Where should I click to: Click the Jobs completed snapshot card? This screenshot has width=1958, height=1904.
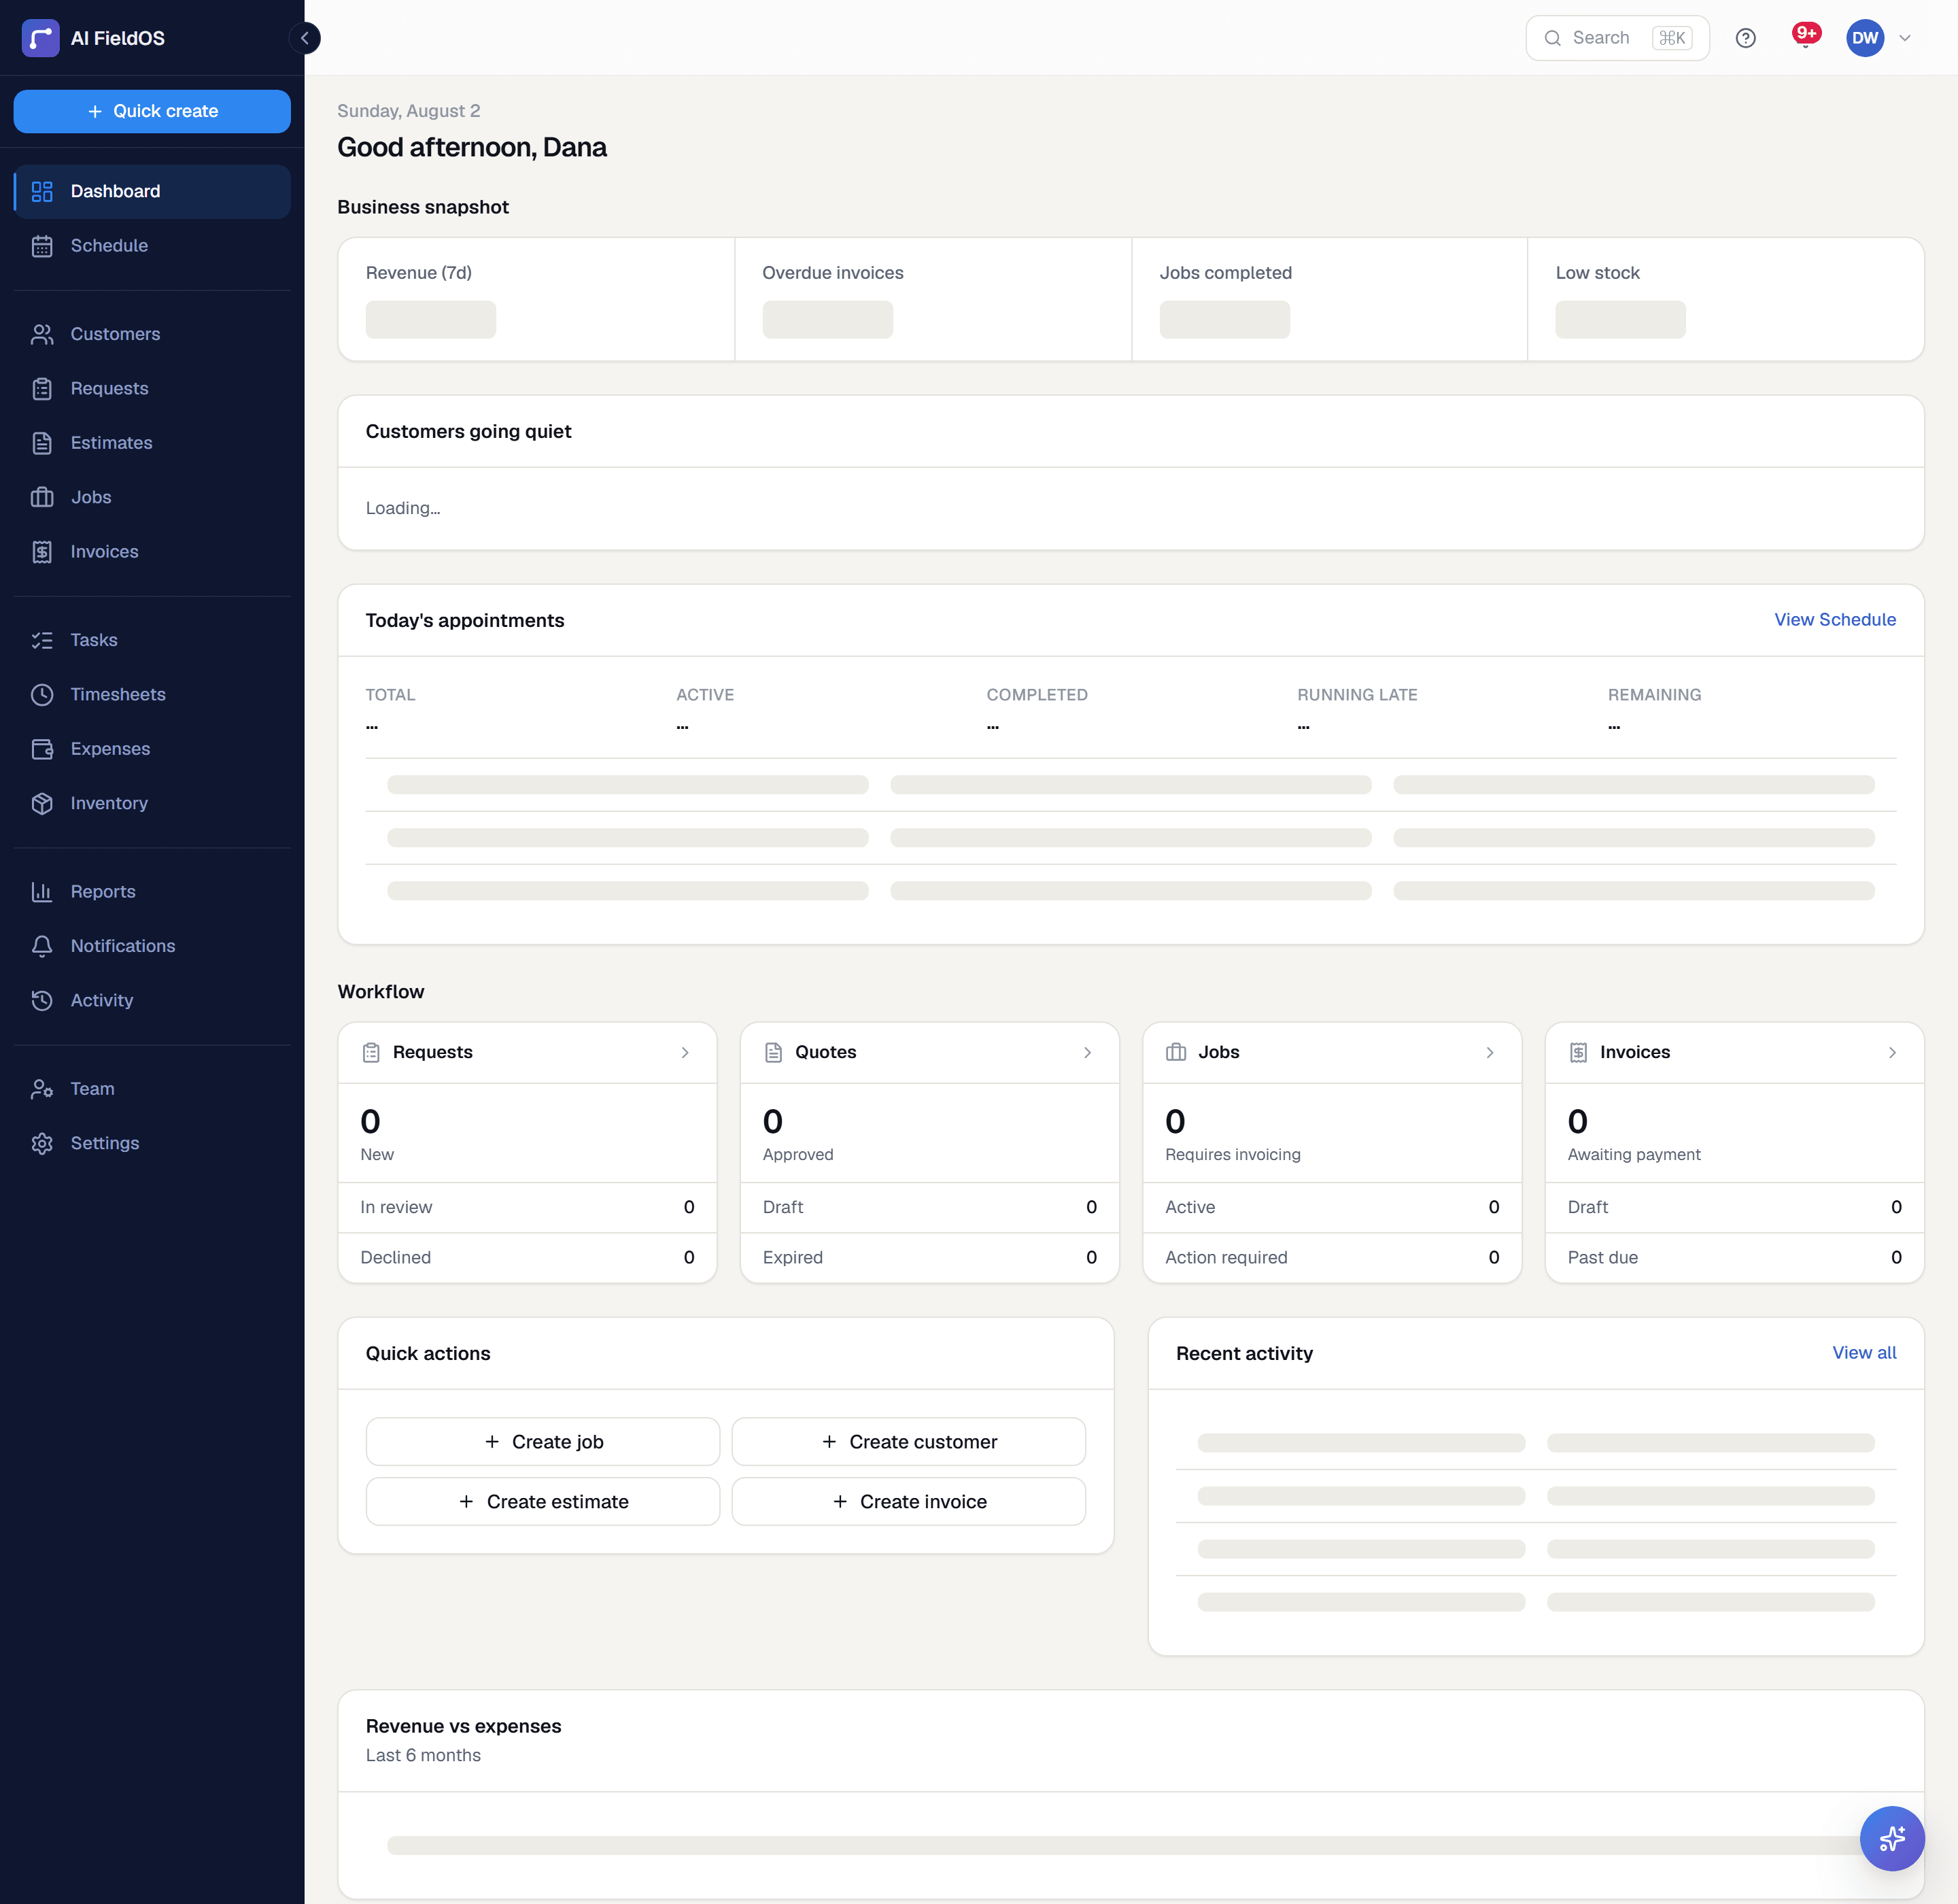1330,299
